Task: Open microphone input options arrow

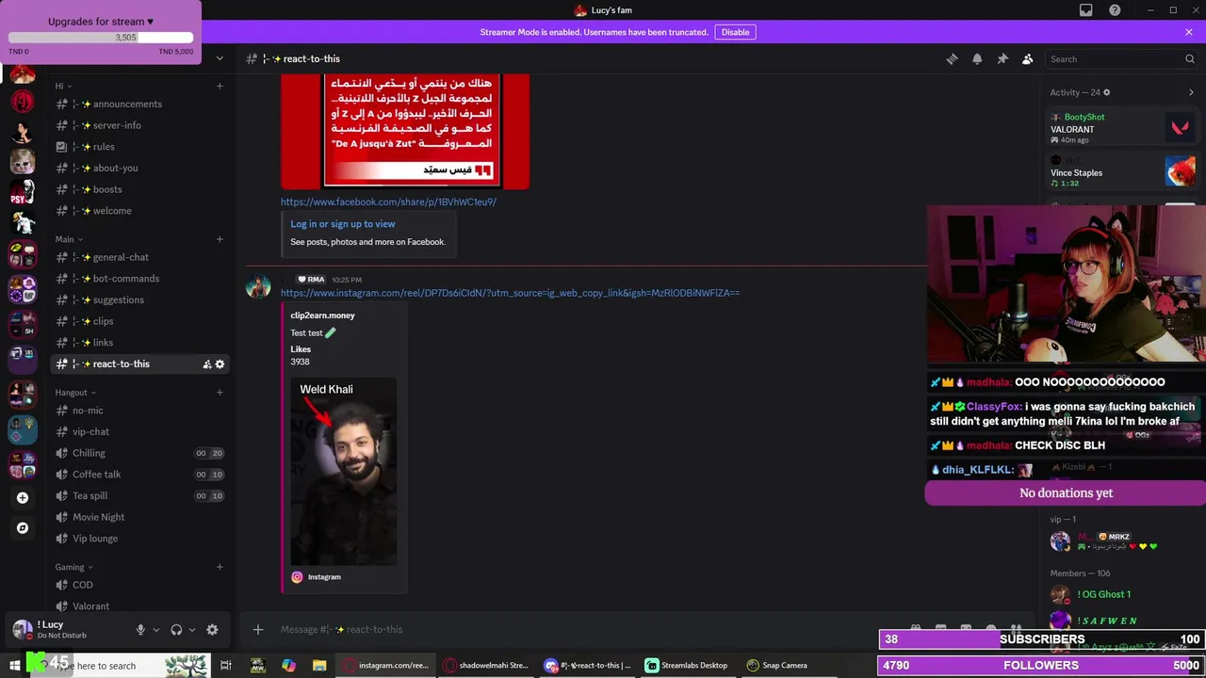Action: pyautogui.click(x=156, y=630)
